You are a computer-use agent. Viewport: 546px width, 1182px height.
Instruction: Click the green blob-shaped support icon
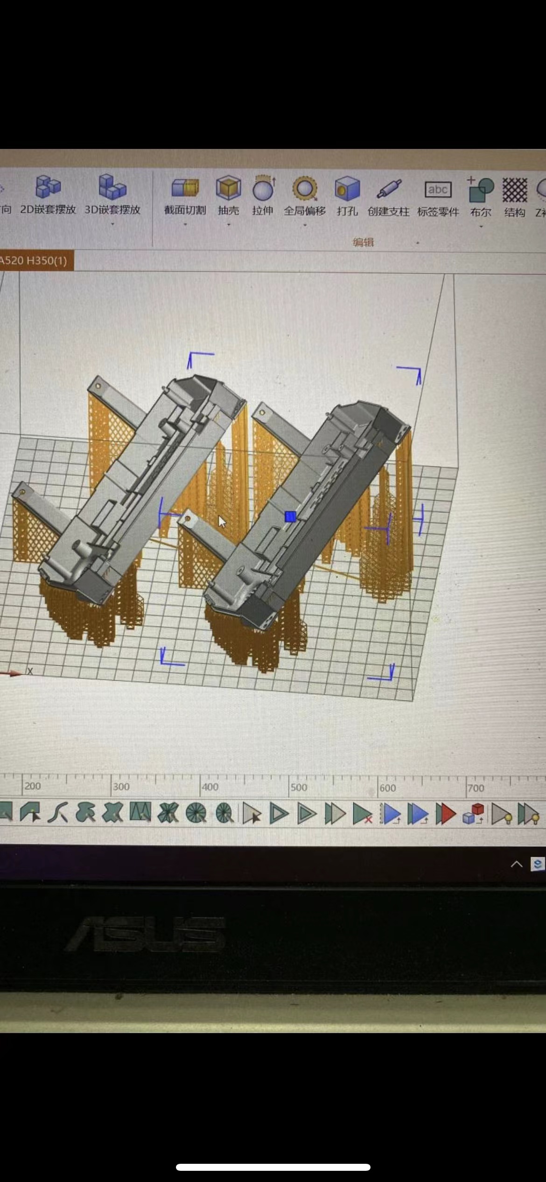pos(85,813)
